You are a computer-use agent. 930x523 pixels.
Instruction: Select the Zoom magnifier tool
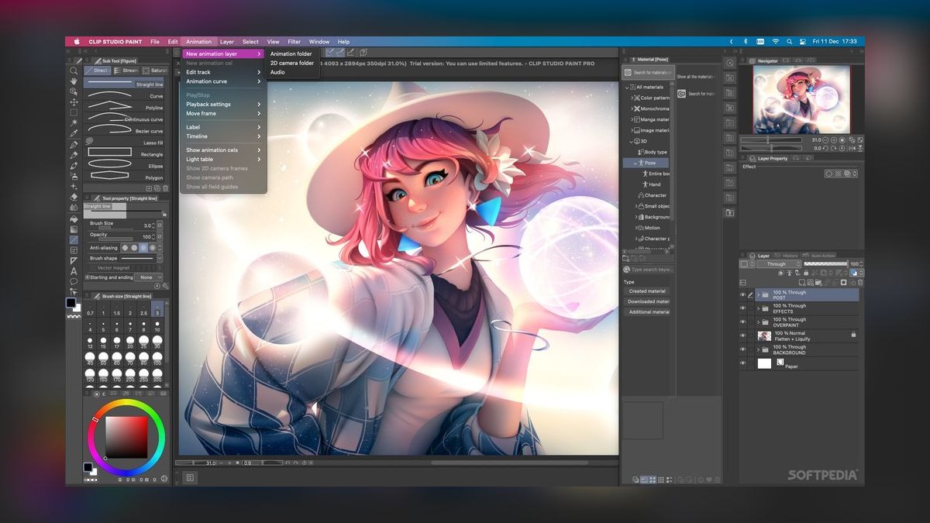point(74,71)
